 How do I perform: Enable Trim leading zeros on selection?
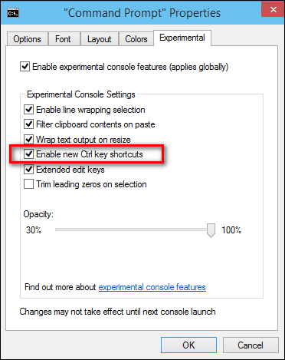(x=28, y=184)
